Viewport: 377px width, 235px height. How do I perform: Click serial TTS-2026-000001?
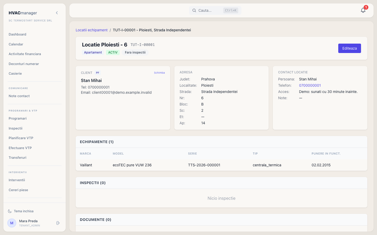coord(204,165)
